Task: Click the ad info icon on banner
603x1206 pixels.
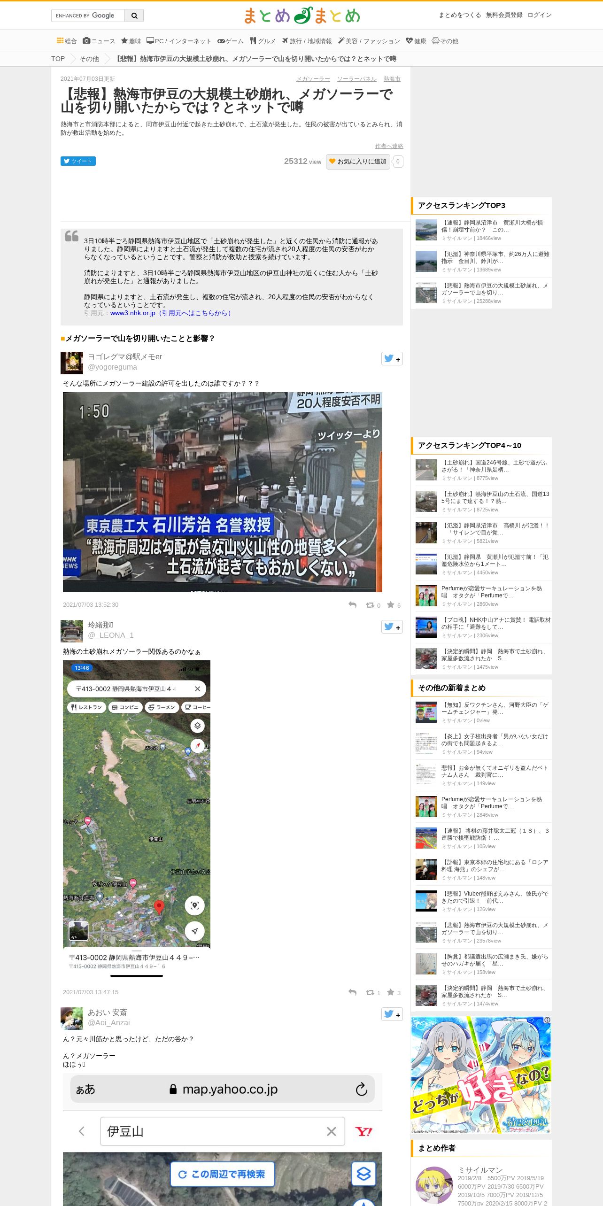Action: [547, 1020]
